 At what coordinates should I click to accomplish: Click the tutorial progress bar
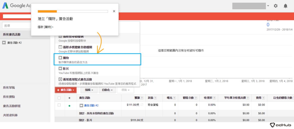click(x=73, y=11)
